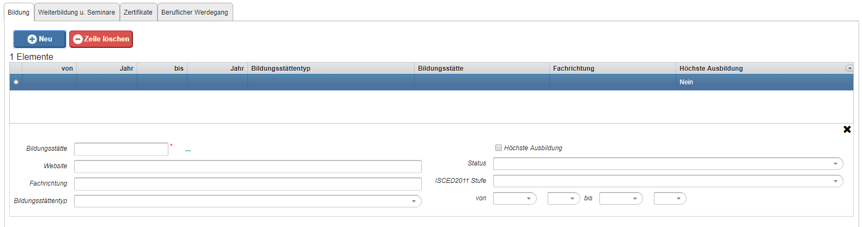Switch to Weiterbildung u. Seminare tab
This screenshot has width=862, height=227.
point(76,12)
